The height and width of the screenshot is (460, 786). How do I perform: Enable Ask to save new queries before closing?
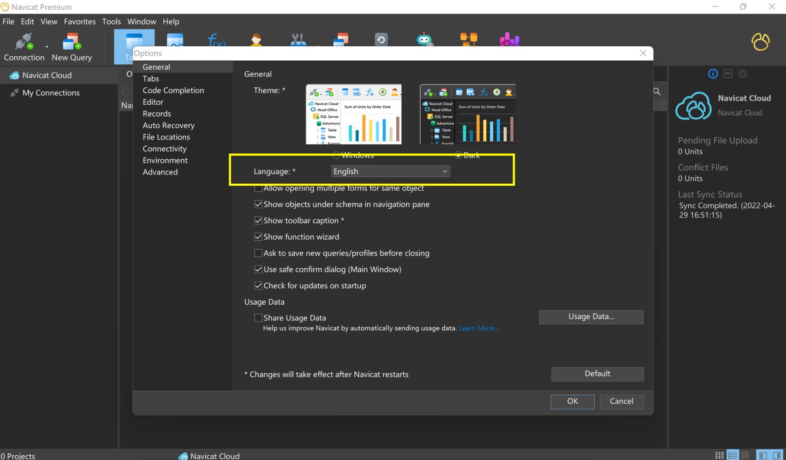[258, 253]
